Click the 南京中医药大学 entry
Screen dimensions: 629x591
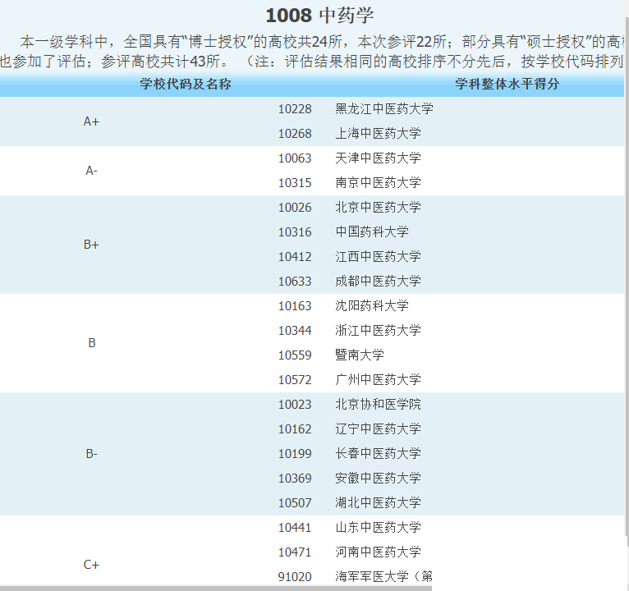378,183
